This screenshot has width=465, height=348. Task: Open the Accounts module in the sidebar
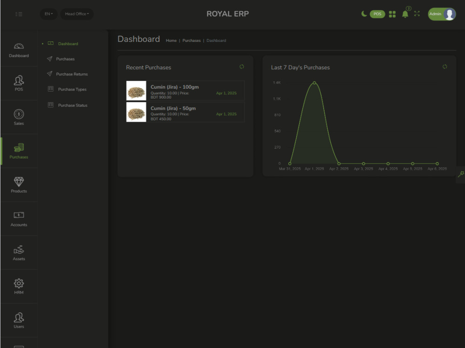click(19, 219)
